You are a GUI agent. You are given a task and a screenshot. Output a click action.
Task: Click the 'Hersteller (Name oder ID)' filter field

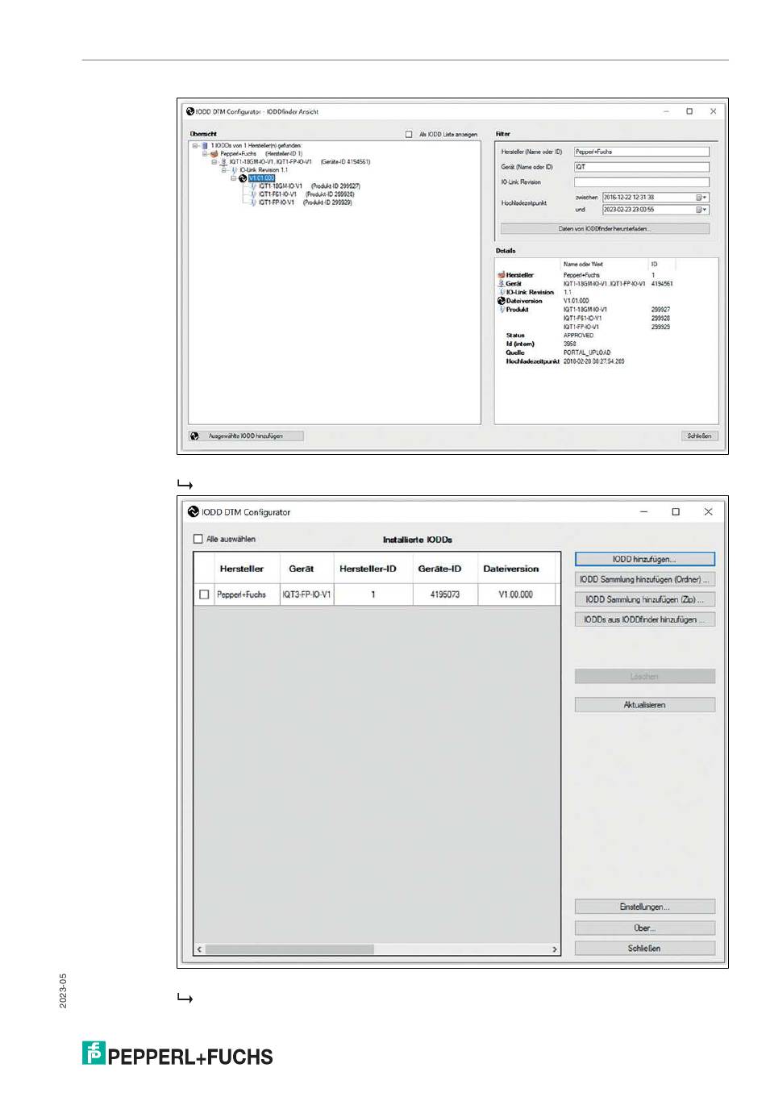pyautogui.click(x=642, y=152)
